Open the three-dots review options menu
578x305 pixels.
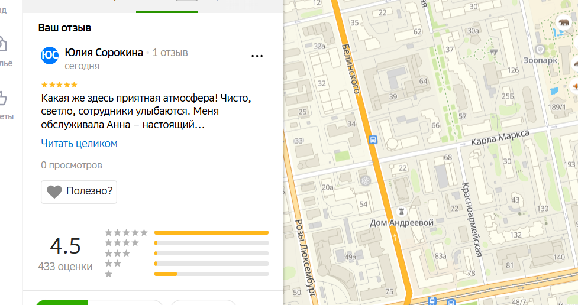click(257, 56)
